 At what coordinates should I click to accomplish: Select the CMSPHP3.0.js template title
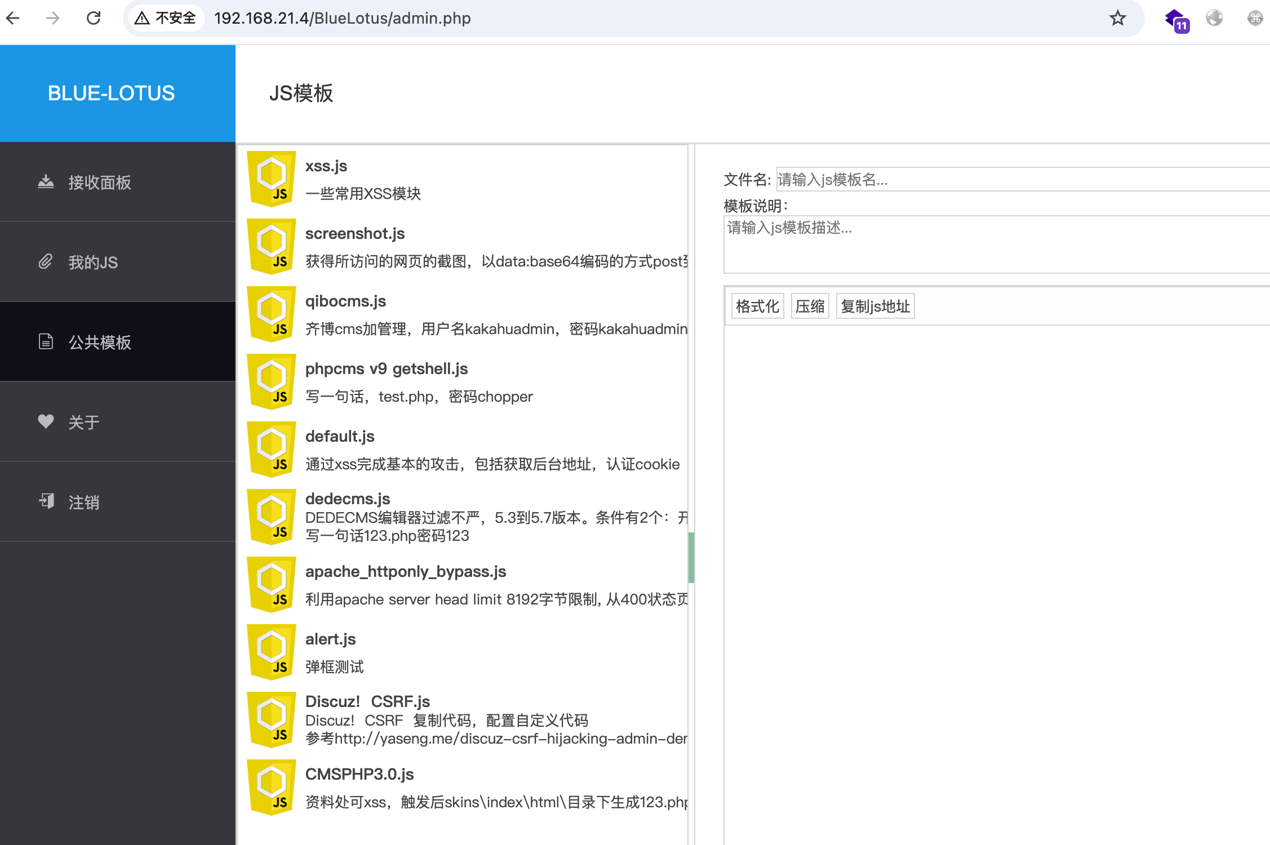[359, 775]
